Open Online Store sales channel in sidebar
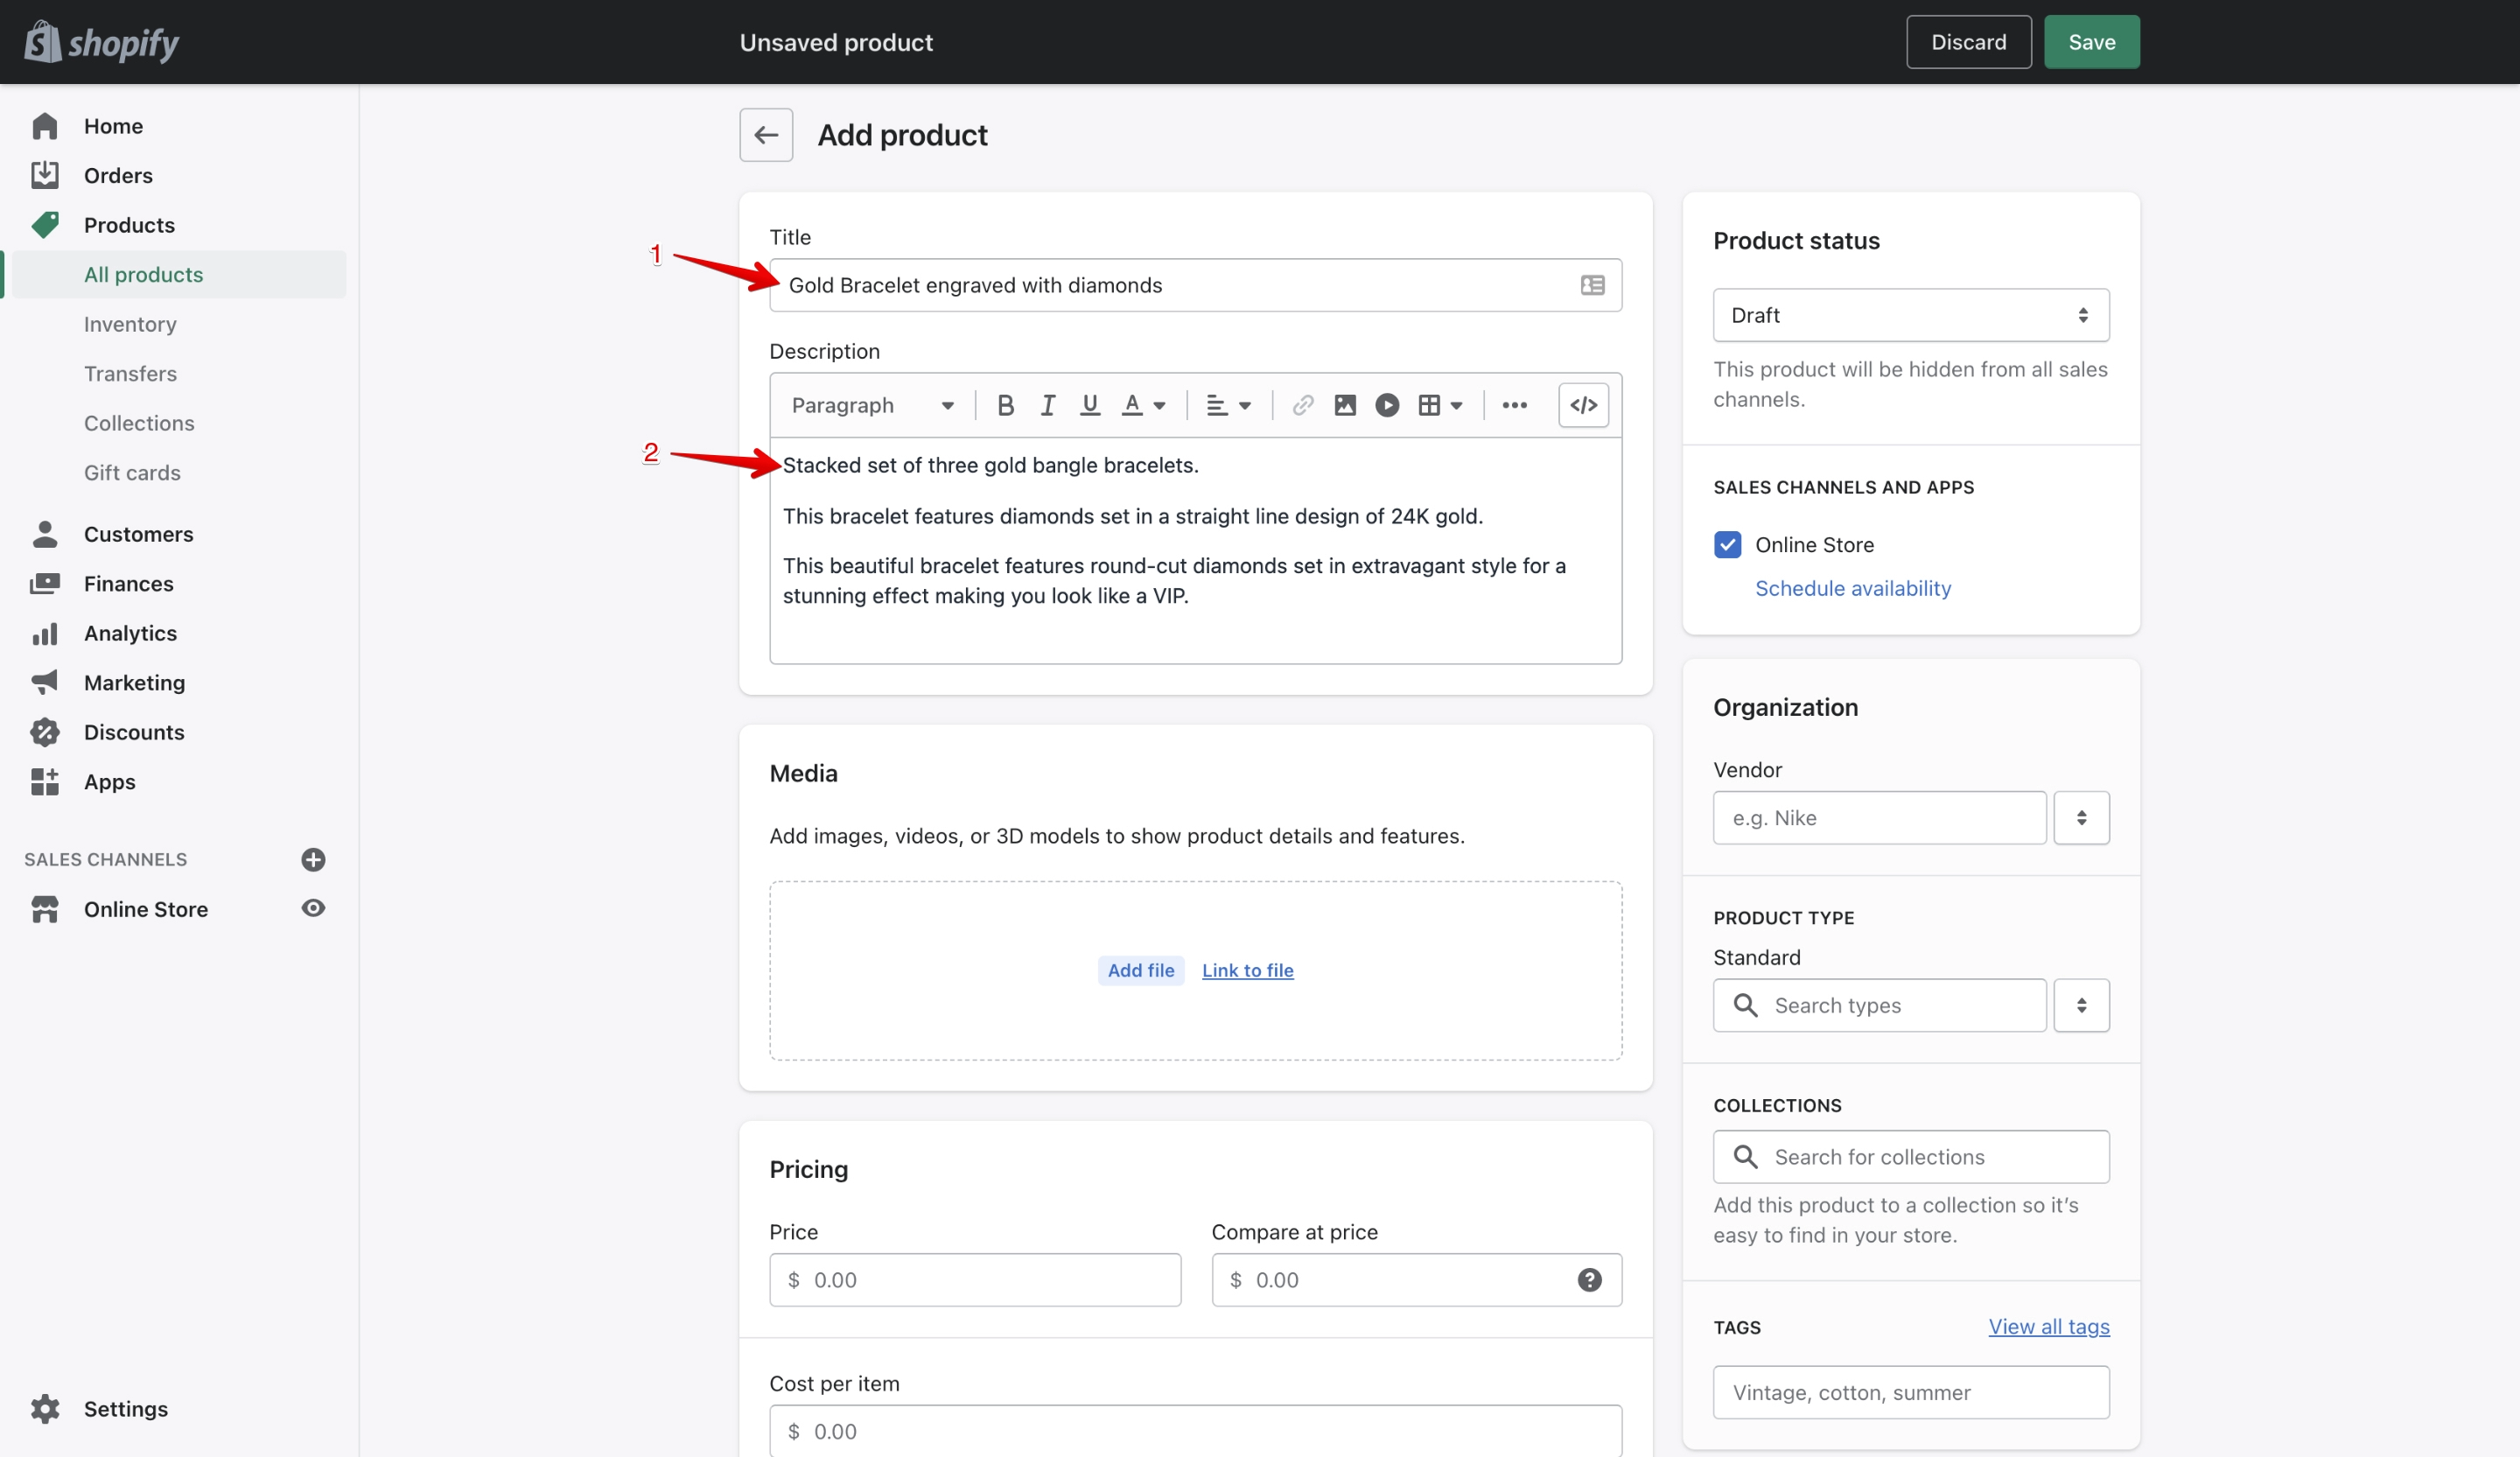2520x1457 pixels. point(146,909)
